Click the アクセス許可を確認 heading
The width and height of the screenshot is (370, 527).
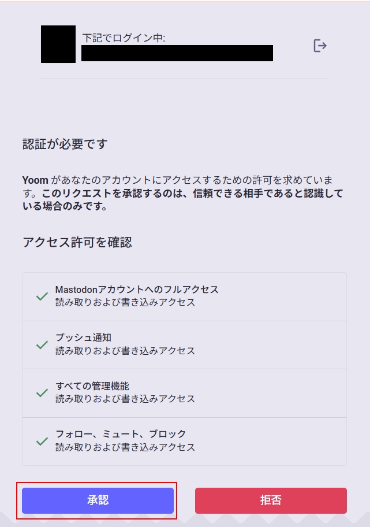click(x=77, y=242)
